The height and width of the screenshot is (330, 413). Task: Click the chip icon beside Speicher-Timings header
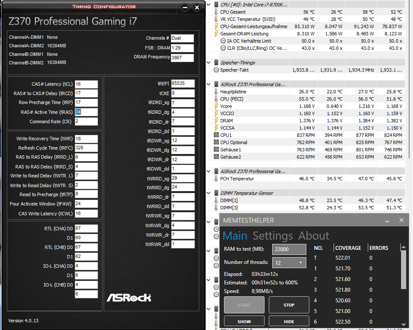pos(216,63)
